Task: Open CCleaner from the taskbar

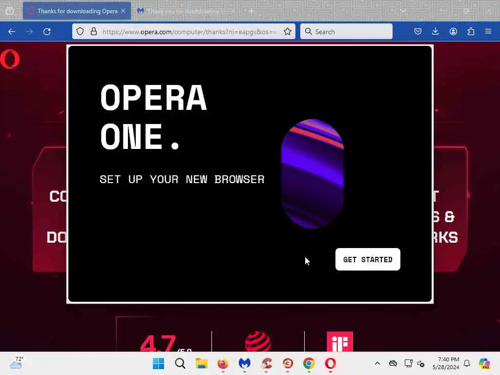Action: (266, 363)
